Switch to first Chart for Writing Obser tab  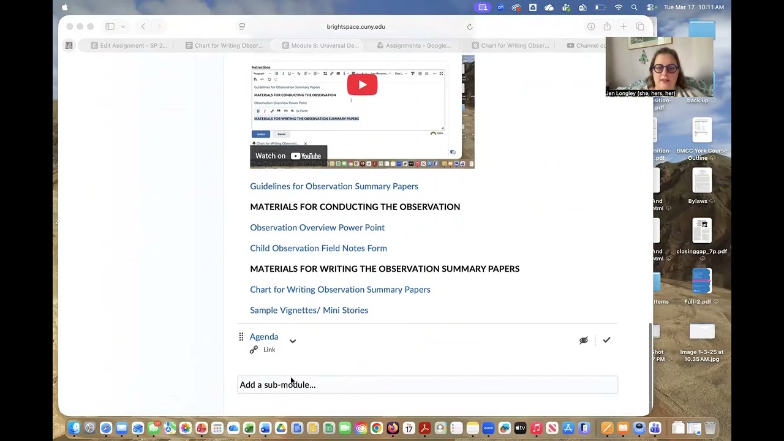click(x=224, y=45)
